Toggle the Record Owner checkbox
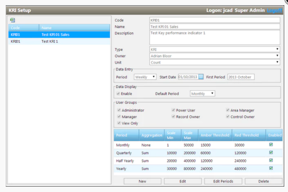288x192 pixels. [x=173, y=116]
